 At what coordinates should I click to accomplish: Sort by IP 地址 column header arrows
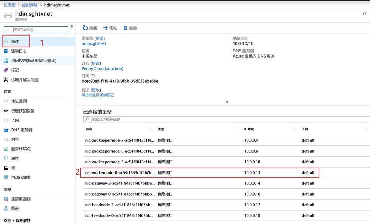pyautogui.click(x=294, y=129)
